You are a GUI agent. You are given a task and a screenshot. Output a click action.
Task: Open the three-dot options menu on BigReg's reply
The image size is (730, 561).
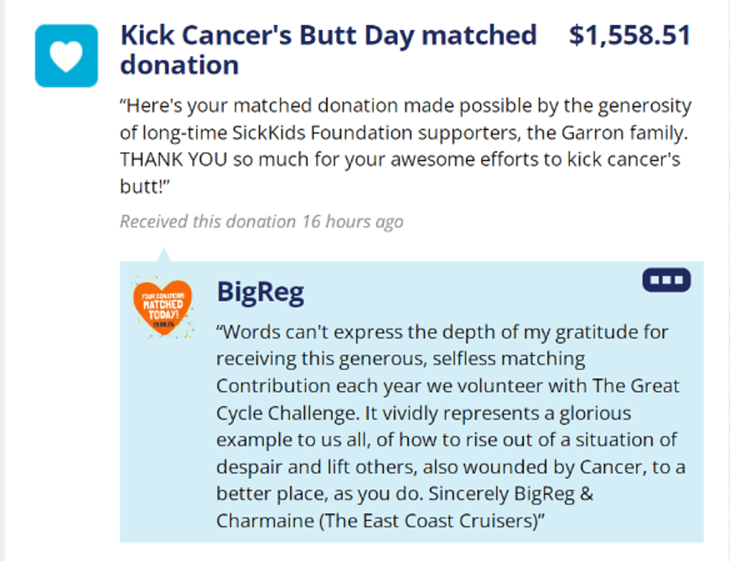pos(666,280)
